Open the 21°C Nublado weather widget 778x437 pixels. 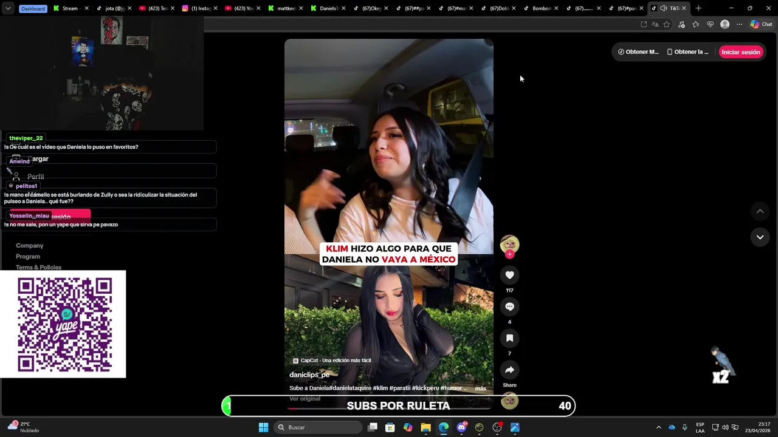23,427
